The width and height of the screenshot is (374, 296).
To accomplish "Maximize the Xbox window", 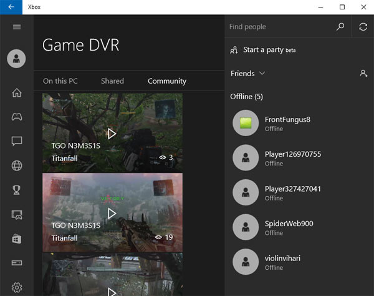I will [x=342, y=7].
